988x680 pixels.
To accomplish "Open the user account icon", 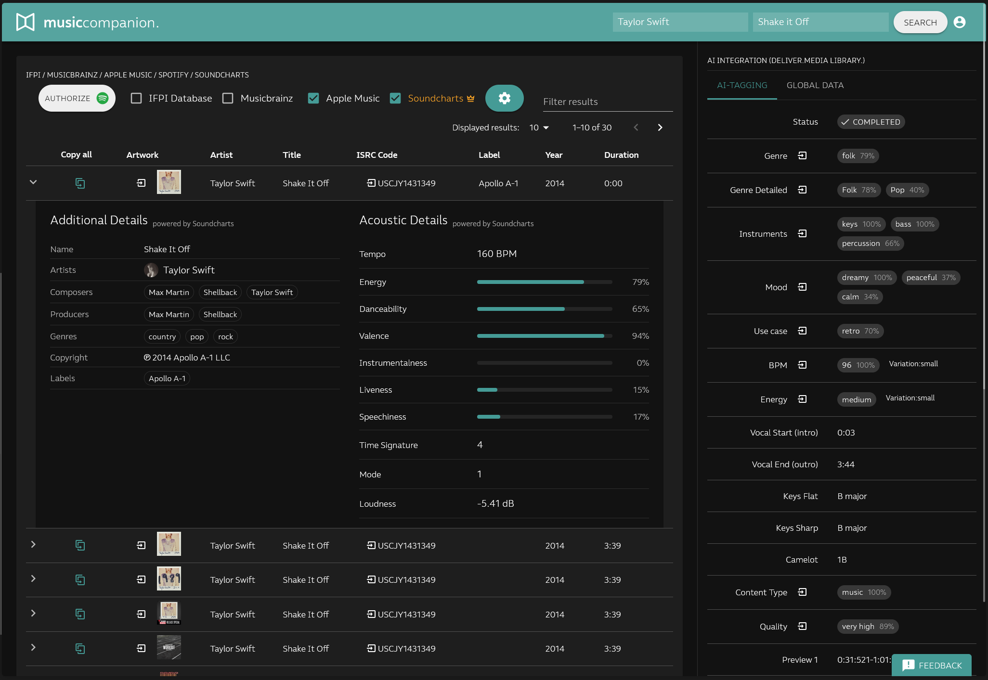I will click(960, 22).
